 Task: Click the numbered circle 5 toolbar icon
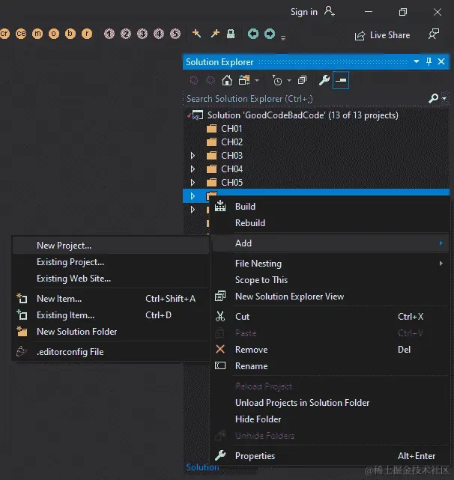[175, 34]
